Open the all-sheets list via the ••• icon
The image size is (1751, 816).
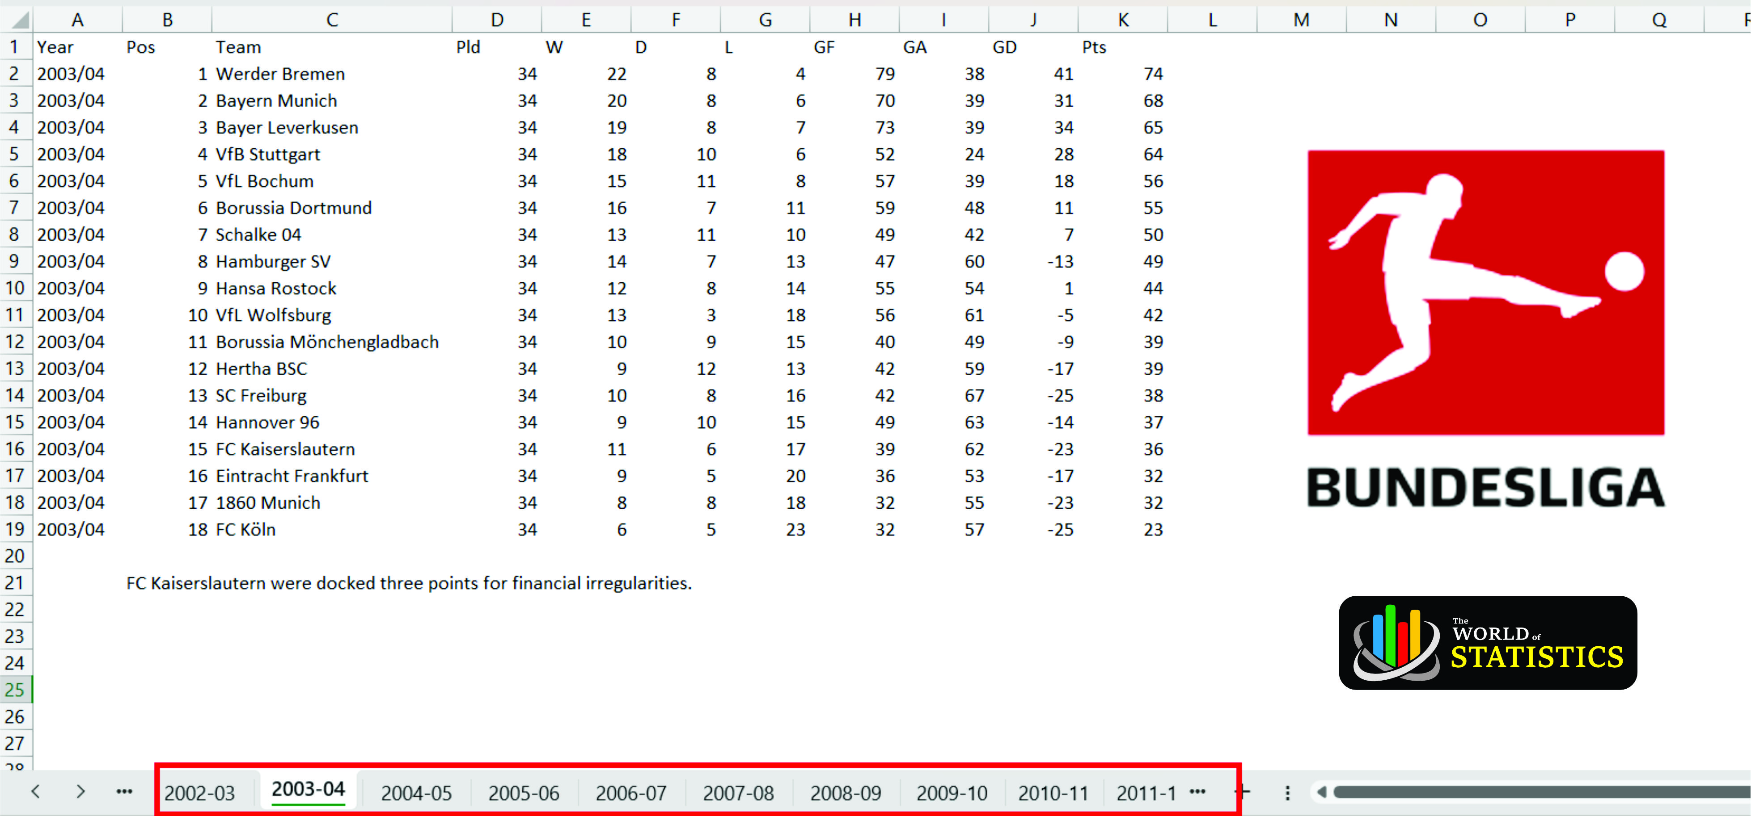124,791
